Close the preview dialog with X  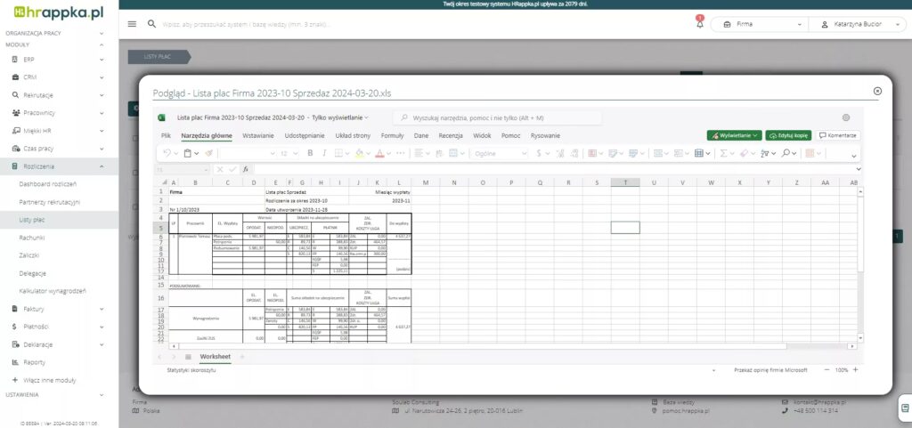pos(877,91)
